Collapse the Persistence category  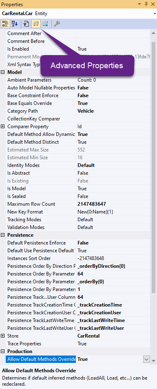pyautogui.click(x=3, y=235)
